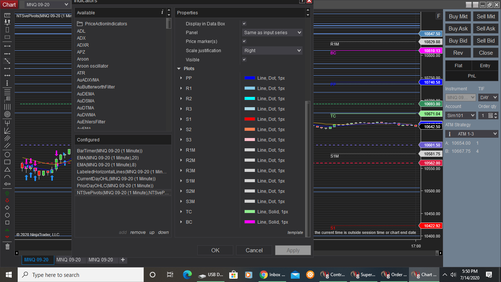
Task: Click the Windows taskbar search box
Action: pyautogui.click(x=81, y=275)
